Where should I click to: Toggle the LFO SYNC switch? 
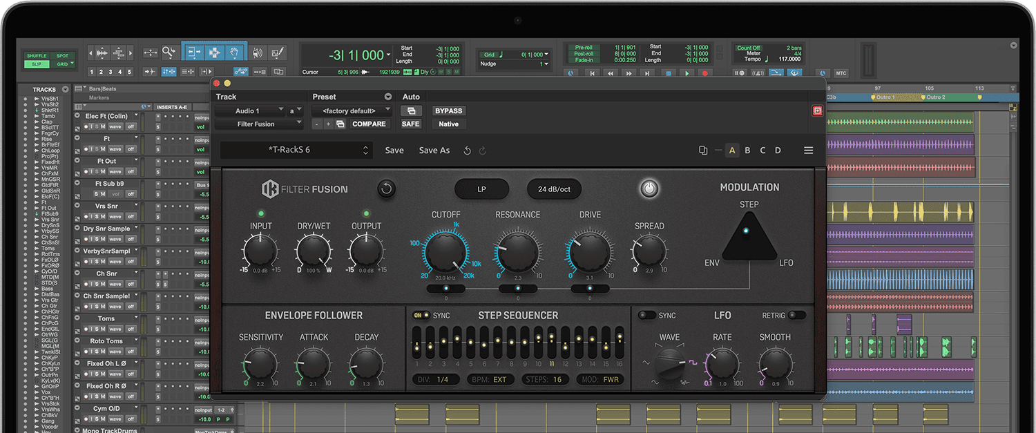click(647, 316)
